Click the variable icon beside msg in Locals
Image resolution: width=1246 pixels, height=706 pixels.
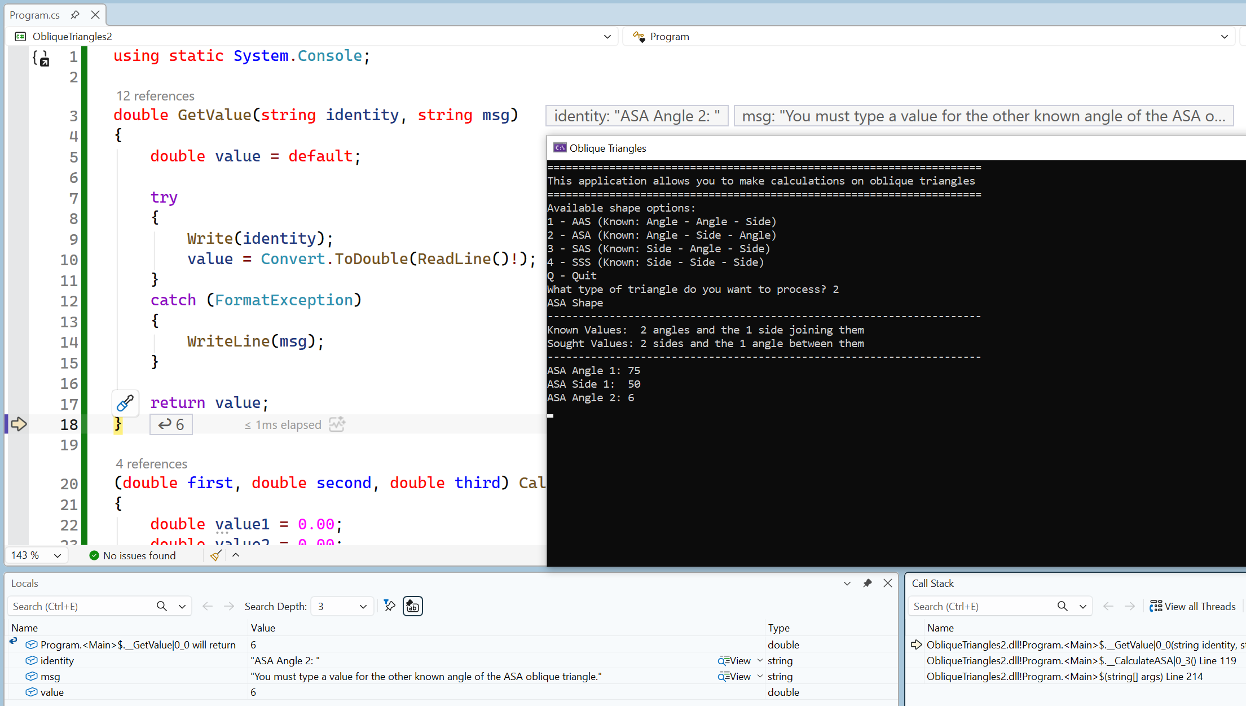(x=32, y=676)
